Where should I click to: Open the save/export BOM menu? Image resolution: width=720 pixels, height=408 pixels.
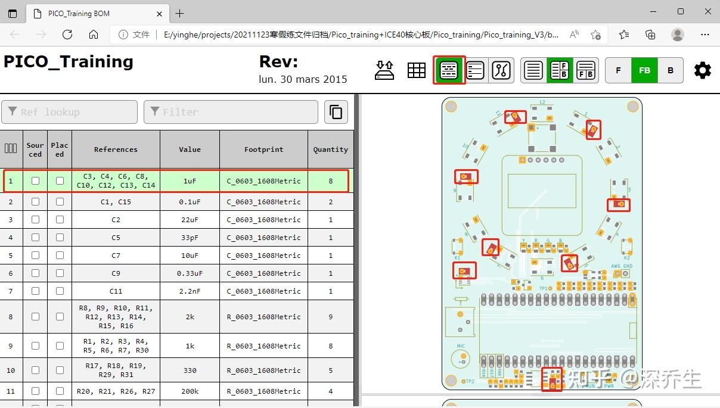(384, 70)
